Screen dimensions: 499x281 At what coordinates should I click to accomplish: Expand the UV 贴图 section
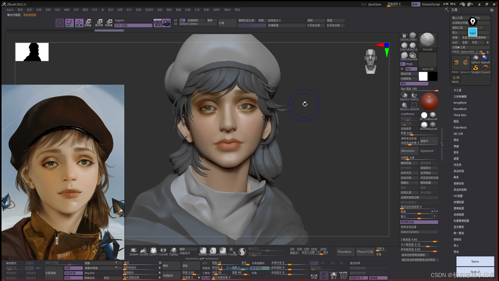coord(458,196)
